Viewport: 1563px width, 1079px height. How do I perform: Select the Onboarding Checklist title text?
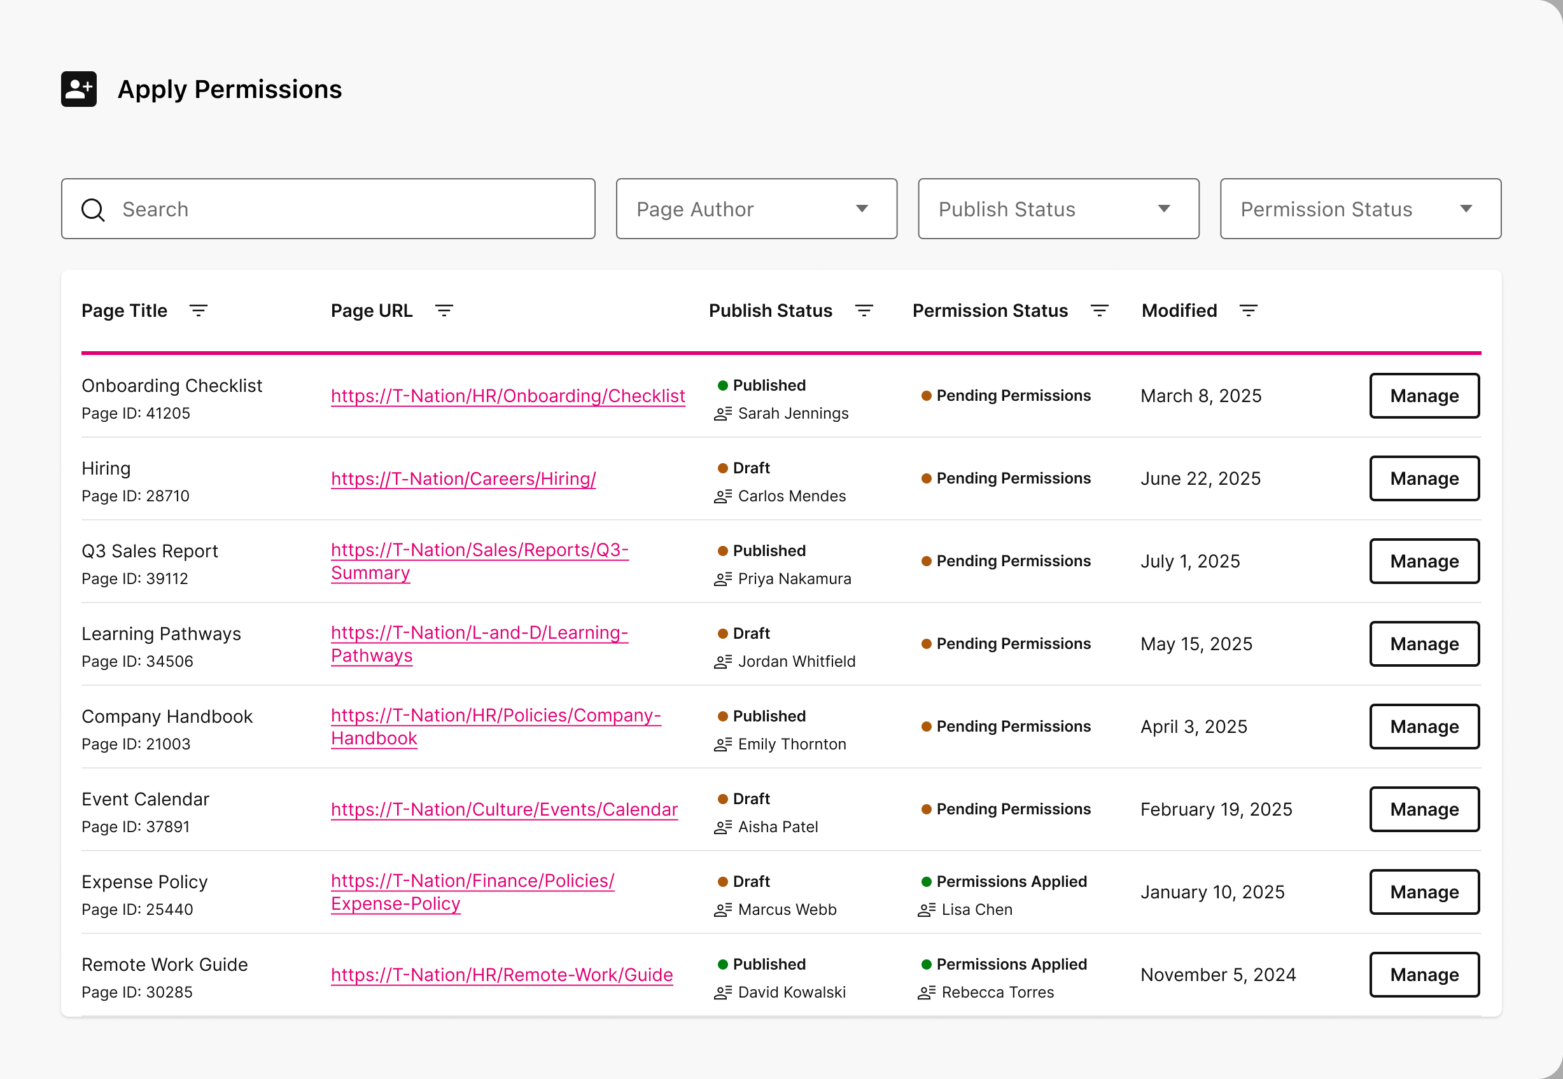(172, 386)
